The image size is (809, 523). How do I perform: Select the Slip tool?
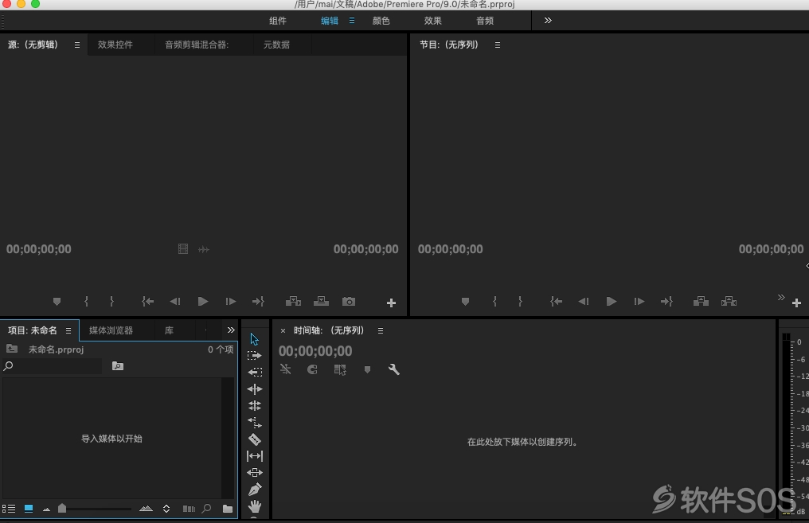tap(254, 456)
